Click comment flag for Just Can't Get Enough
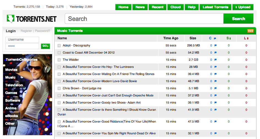Image resolution: width=260 pixels, height=139 pixels. [215, 95]
